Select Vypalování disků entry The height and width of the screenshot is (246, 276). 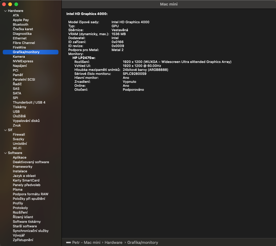click(26, 121)
